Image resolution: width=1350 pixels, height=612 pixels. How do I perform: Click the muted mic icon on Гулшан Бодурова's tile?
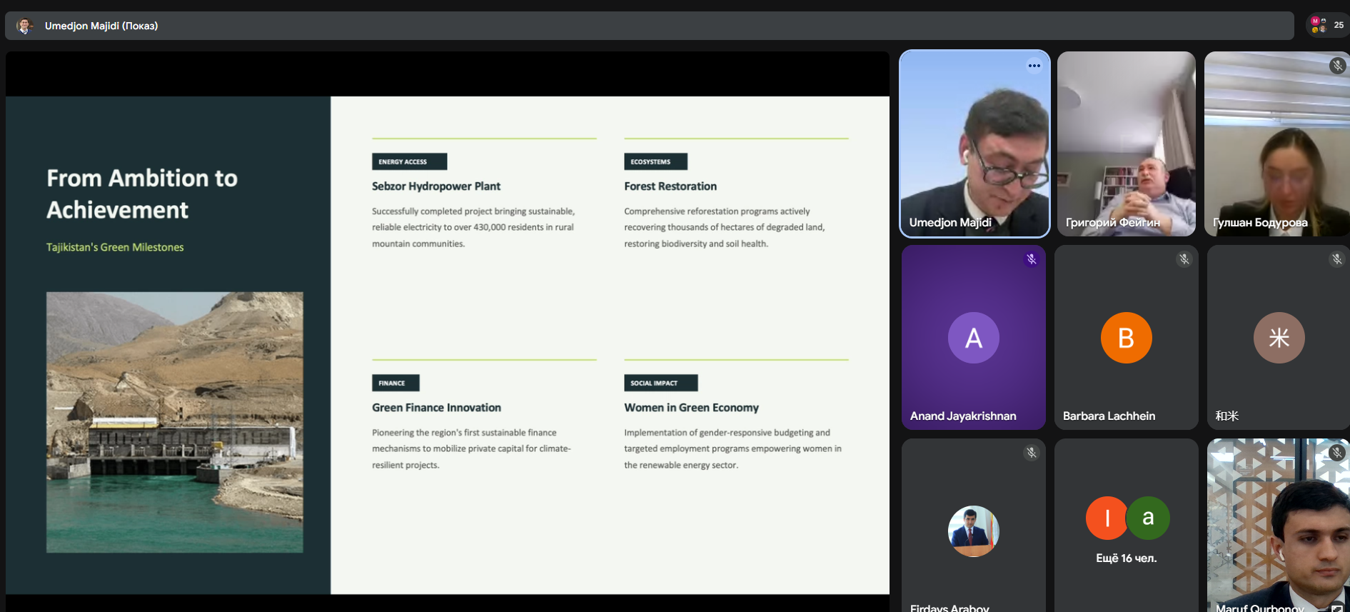(1337, 66)
